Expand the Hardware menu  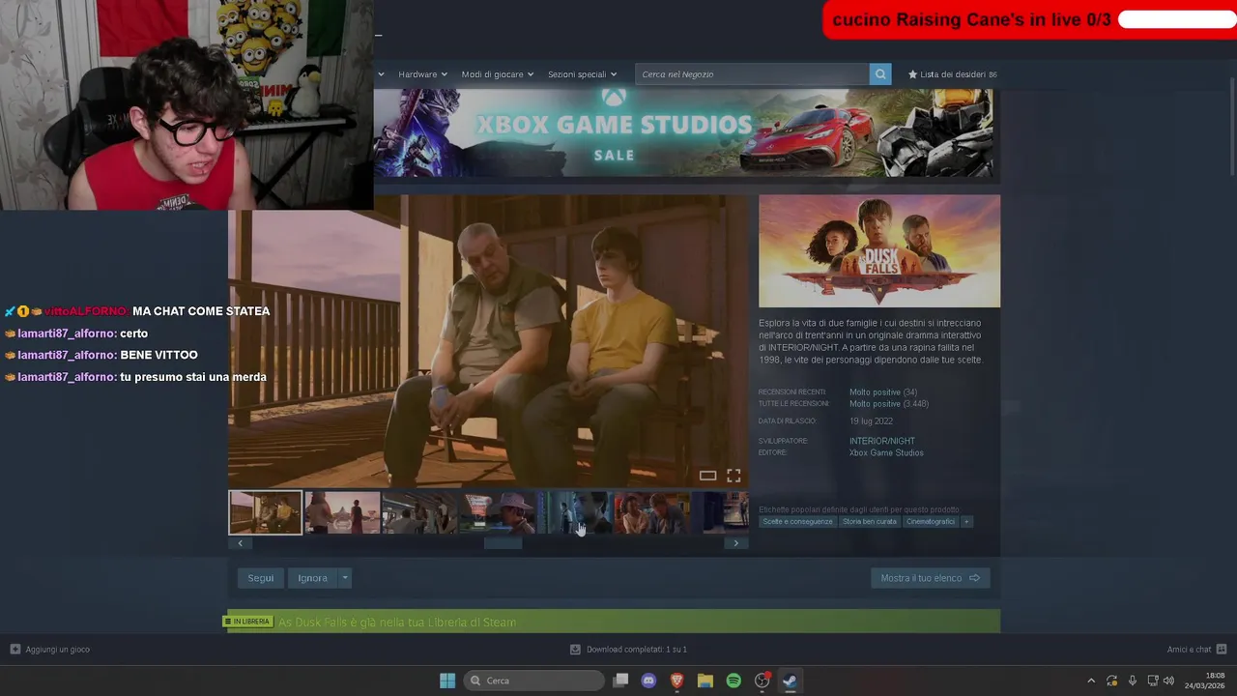422,74
